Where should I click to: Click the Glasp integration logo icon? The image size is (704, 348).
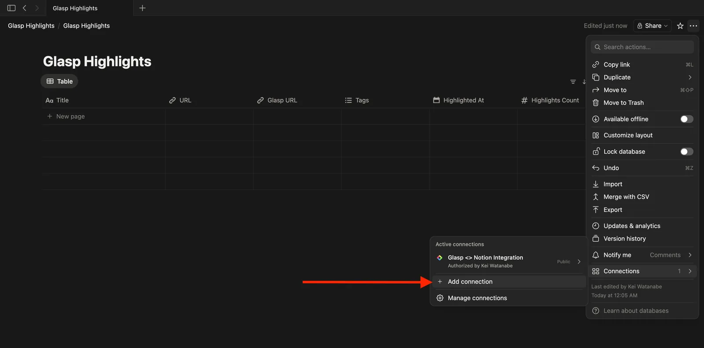(x=440, y=258)
